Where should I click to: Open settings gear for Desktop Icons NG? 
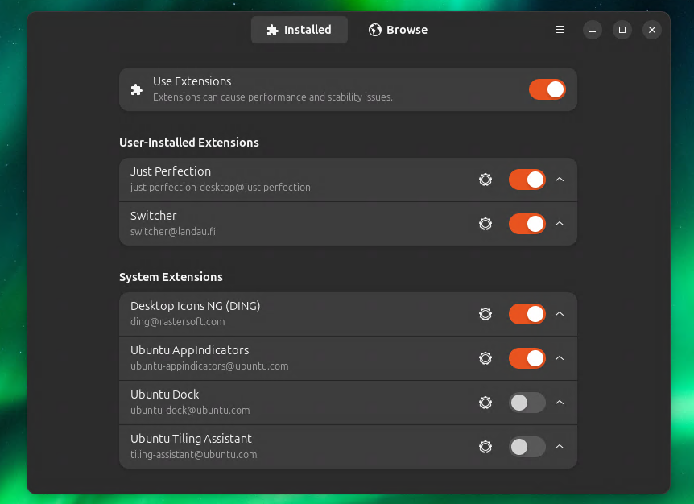click(x=485, y=314)
